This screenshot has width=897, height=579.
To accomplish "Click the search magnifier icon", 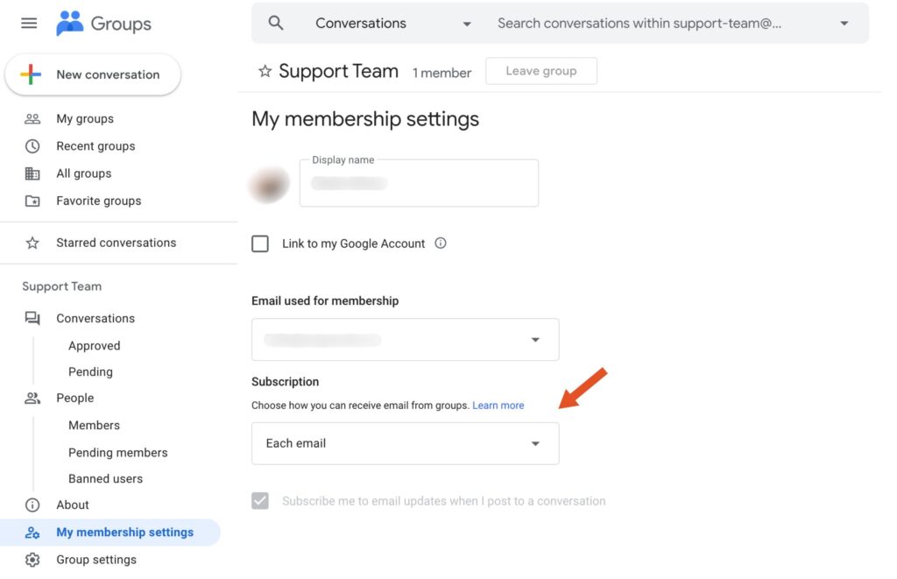I will pyautogui.click(x=276, y=23).
